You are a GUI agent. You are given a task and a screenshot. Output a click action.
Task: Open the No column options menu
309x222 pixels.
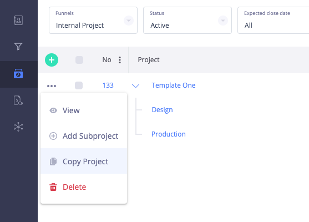pyautogui.click(x=120, y=60)
